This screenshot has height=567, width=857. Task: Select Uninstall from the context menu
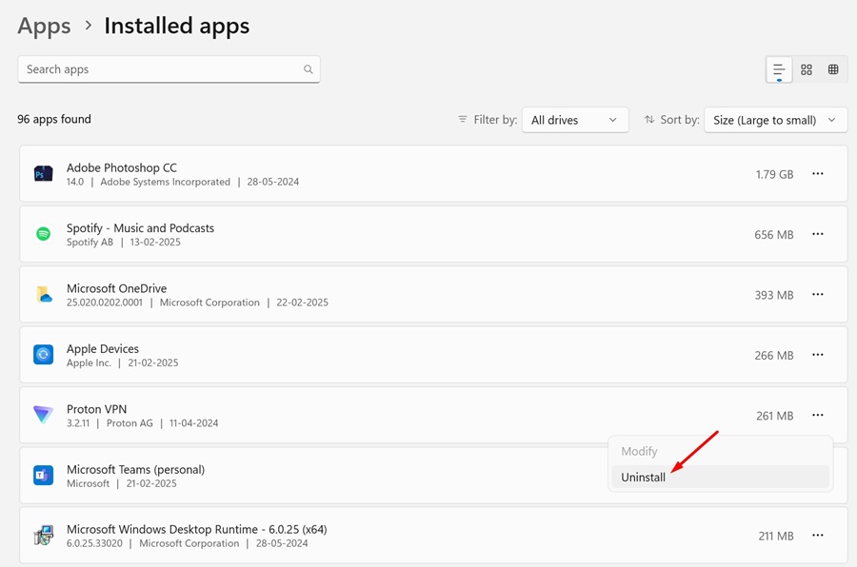[644, 478]
